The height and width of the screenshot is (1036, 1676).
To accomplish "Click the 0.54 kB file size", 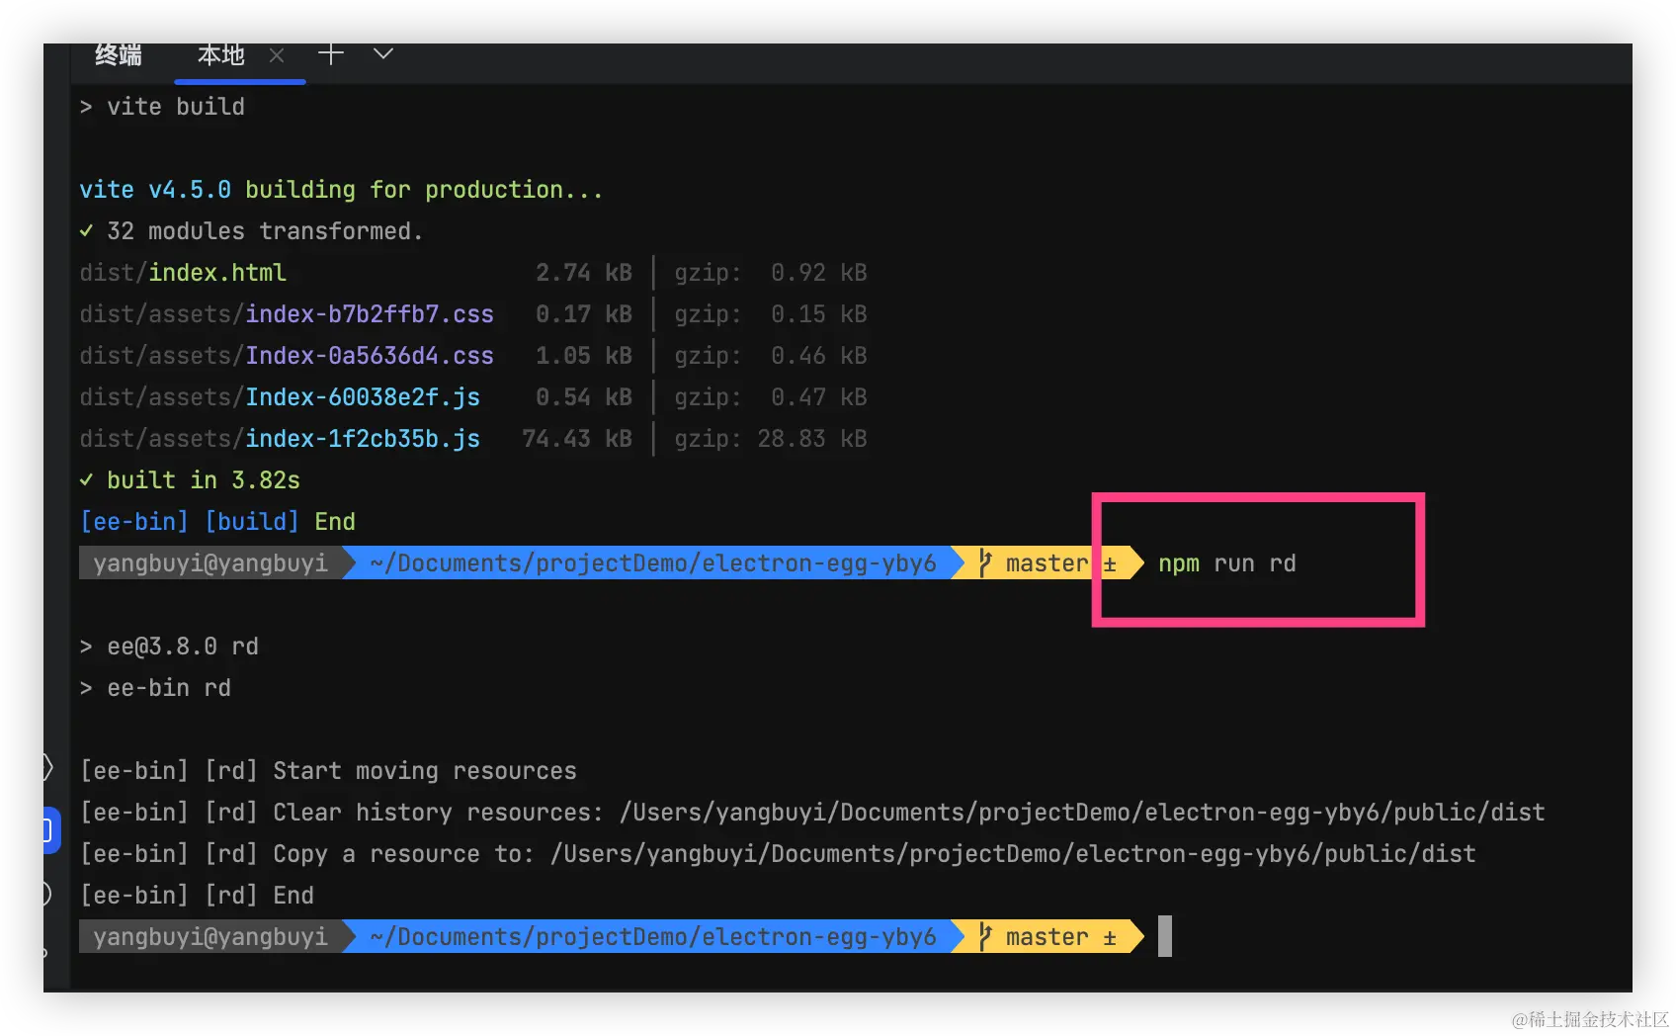I will tap(584, 397).
